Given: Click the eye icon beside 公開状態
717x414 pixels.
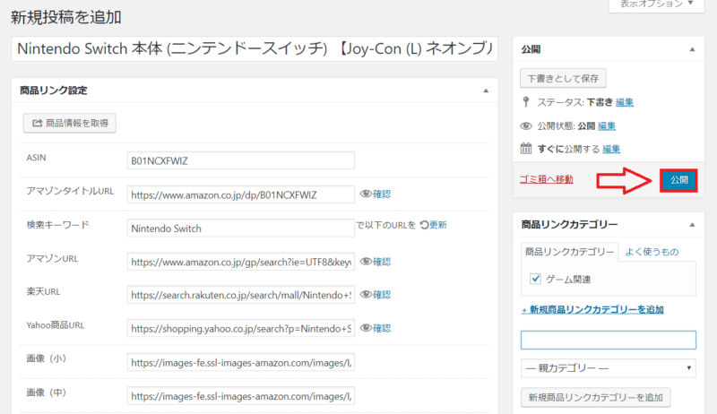Looking at the screenshot, I should tap(526, 125).
